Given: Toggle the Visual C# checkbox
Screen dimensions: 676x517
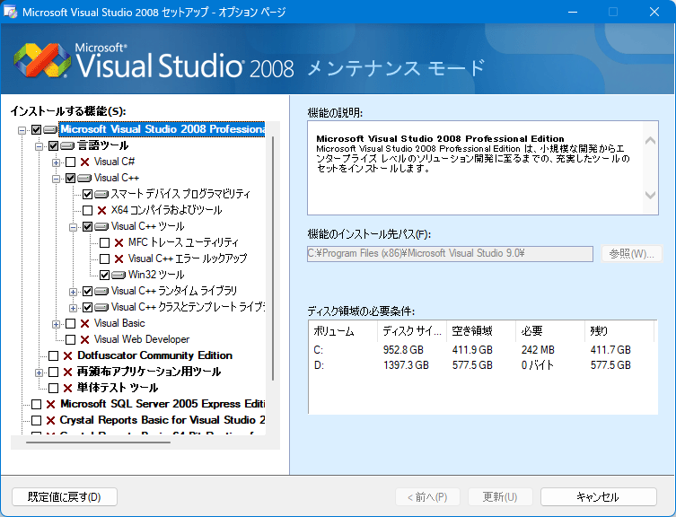Looking at the screenshot, I should point(70,162).
